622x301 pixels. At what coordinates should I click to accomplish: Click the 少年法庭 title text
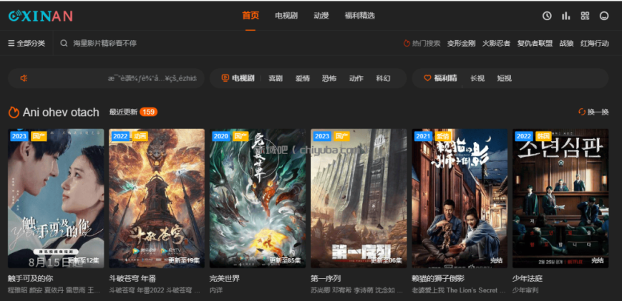528,279
